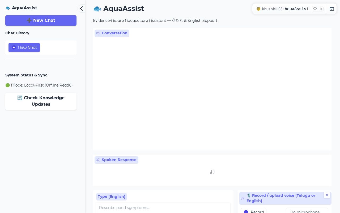Click the Evidence-Aware Aquaculture Assistant subtitle

pyautogui.click(x=155, y=21)
